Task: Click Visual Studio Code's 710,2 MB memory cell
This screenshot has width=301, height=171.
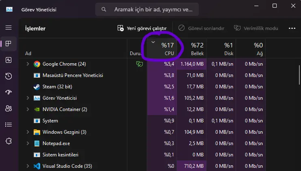Action: pos(191,166)
